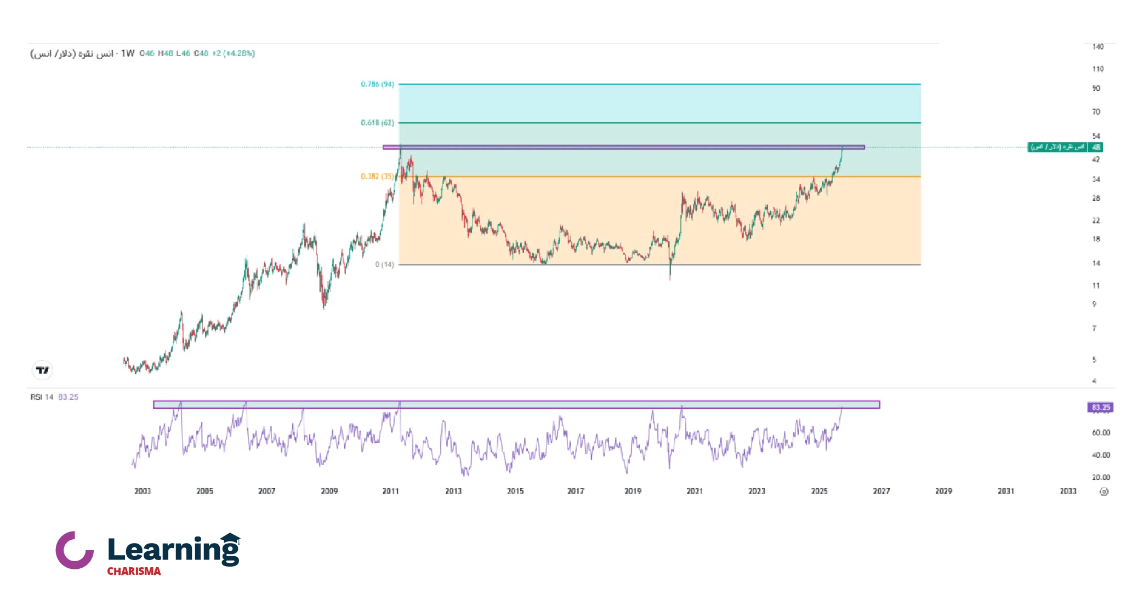The width and height of the screenshot is (1143, 616).
Task: Click the 1W timeframe in chart title
Action: (x=128, y=53)
